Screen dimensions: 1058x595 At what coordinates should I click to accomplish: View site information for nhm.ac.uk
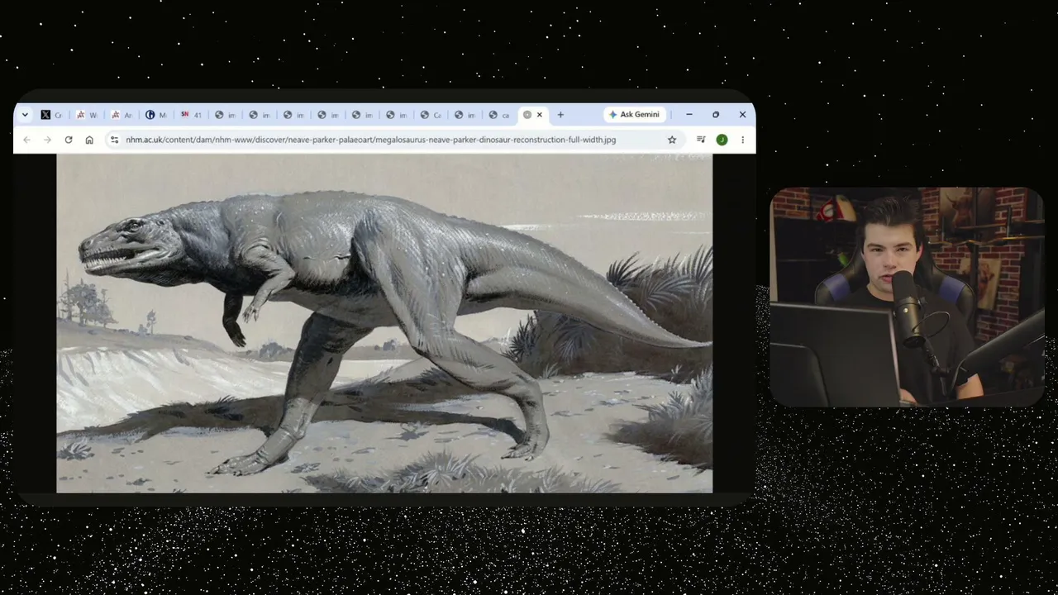click(x=114, y=140)
